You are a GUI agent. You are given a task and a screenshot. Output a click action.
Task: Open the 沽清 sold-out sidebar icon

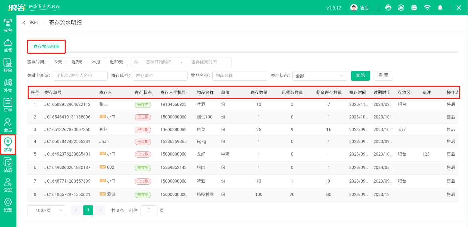pos(8,165)
